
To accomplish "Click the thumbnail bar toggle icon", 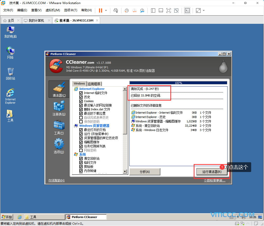I will 161,10.
